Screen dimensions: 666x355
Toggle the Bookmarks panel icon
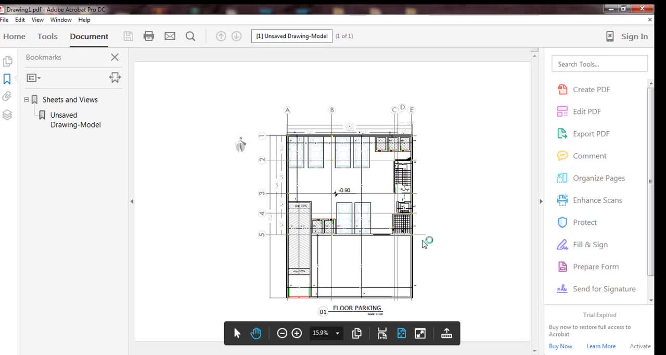click(x=7, y=79)
